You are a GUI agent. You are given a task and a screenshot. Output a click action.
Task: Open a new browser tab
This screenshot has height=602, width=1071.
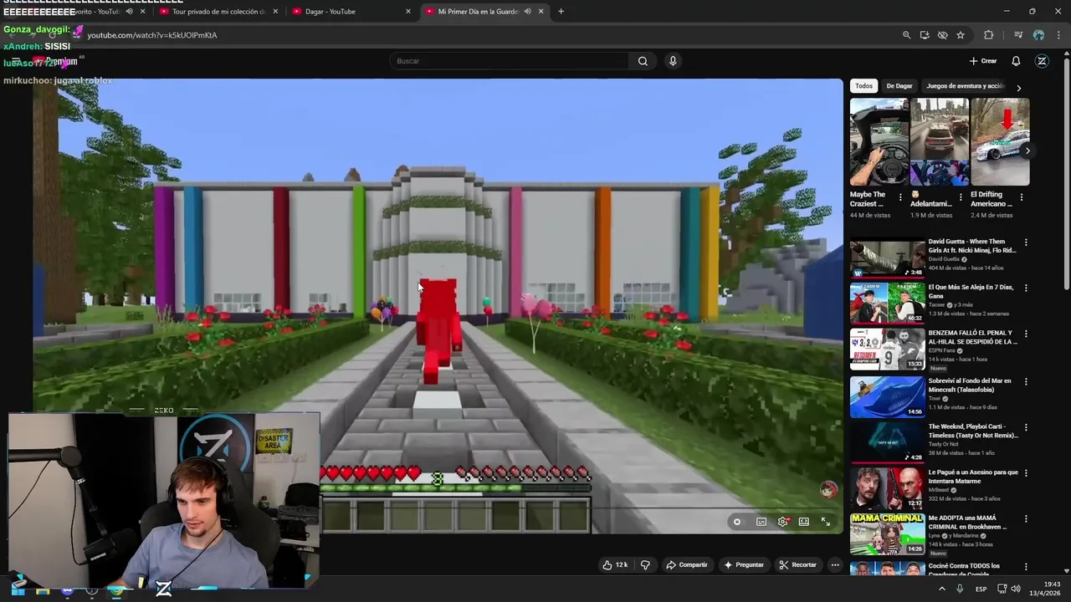click(561, 12)
